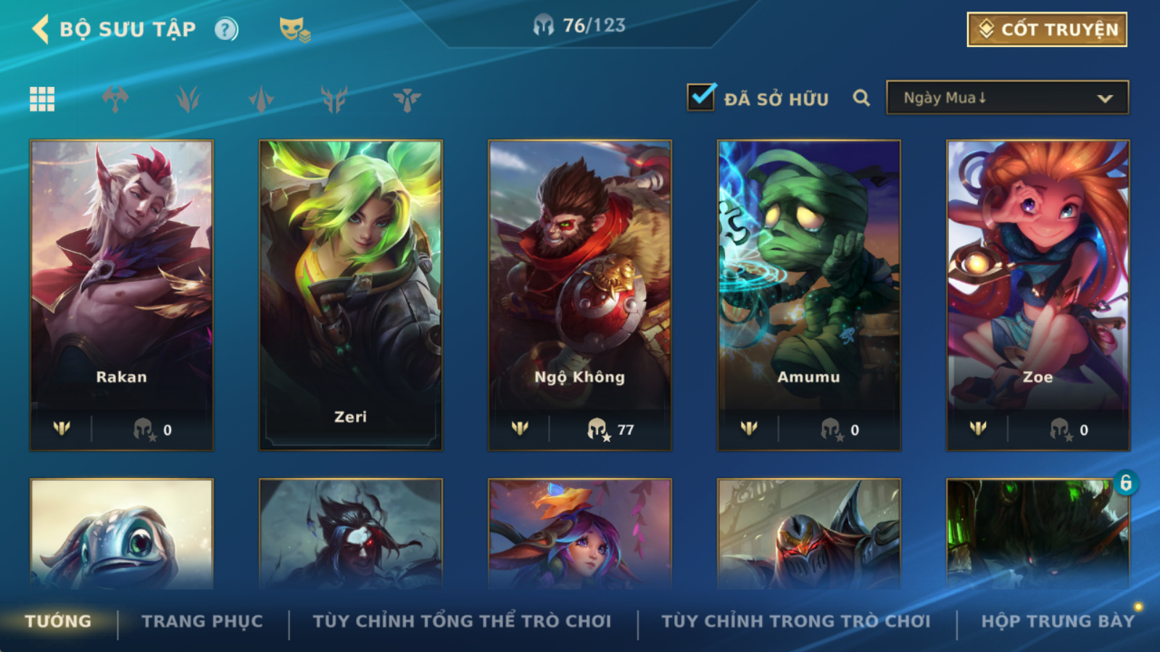This screenshot has height=652, width=1160.
Task: Open the search magnifier icon
Action: (x=861, y=98)
